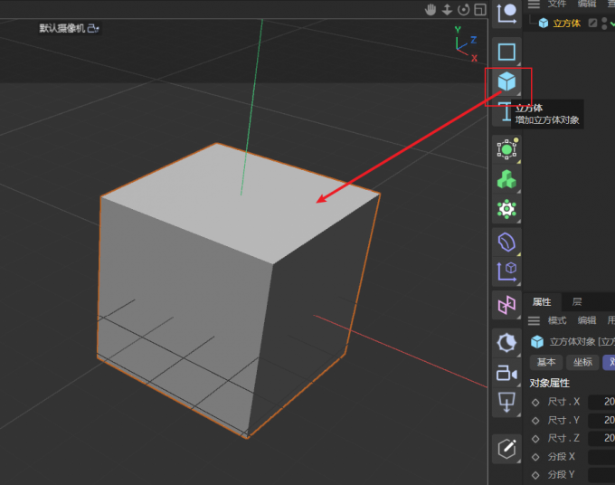615x485 pixels.
Task: Click the null object axis icon
Action: 506,14
